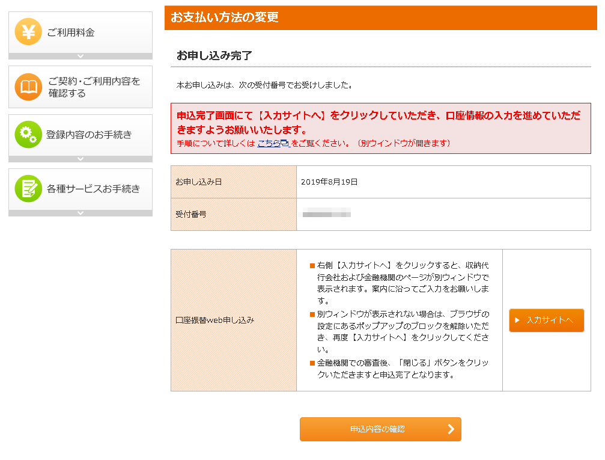The image size is (605, 460).
Task: Click the red 申込完了画面にて notice text
Action: pos(379,123)
